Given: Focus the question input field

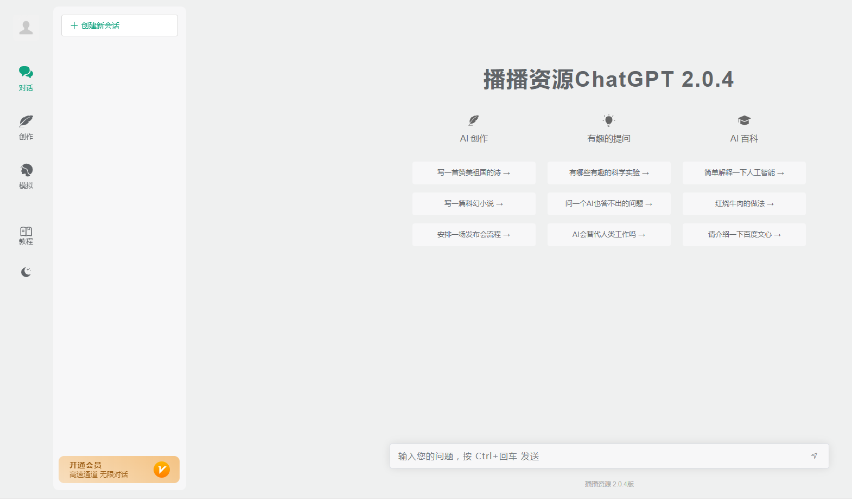Looking at the screenshot, I should tap(609, 456).
